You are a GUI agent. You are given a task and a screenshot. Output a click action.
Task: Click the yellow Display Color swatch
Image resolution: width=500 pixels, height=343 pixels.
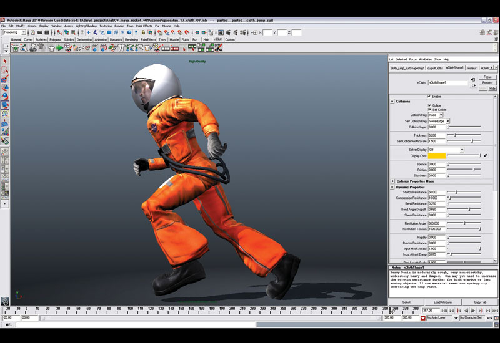(436, 155)
